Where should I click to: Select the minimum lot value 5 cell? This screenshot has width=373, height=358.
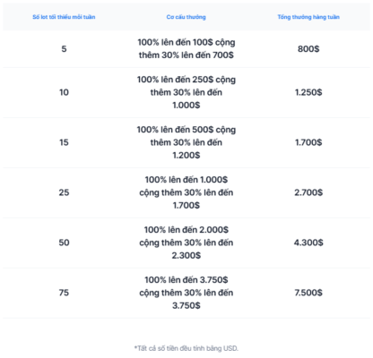[64, 48]
